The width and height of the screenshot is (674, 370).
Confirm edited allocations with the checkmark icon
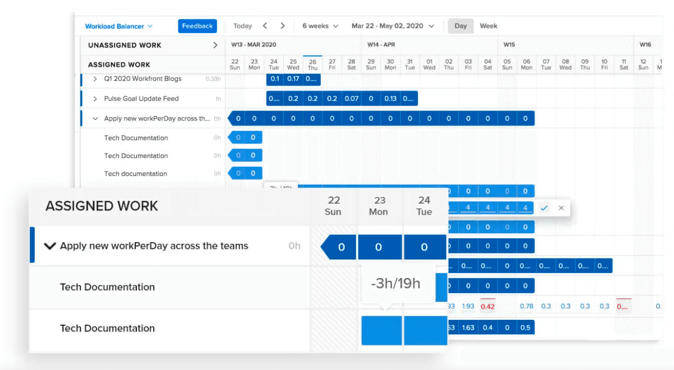tap(545, 208)
